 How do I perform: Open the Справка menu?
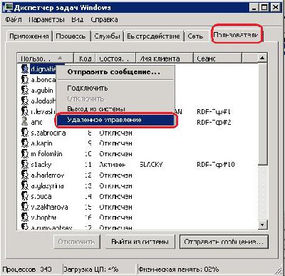(104, 19)
